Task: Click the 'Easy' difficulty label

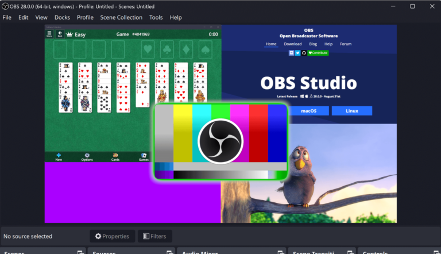Action: [80, 34]
